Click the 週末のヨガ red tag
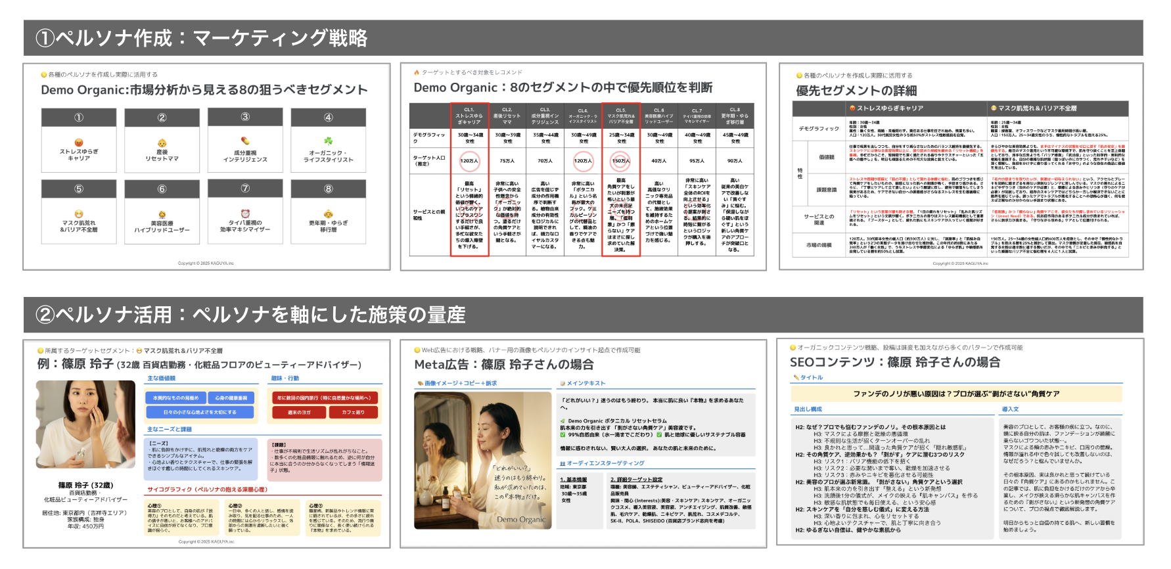Screen dimensions: 1171x569 [x=299, y=413]
